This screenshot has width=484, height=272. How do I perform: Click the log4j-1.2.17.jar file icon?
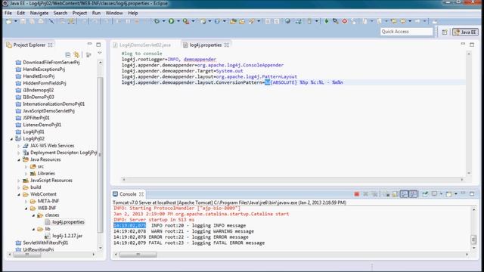coord(47,236)
